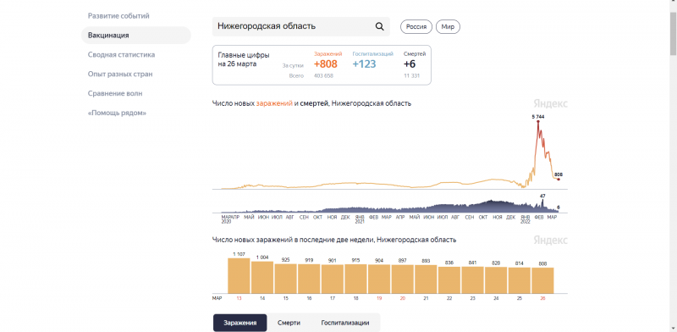The width and height of the screenshot is (677, 332).
Task: Go to Развитие событий section
Action: point(118,16)
